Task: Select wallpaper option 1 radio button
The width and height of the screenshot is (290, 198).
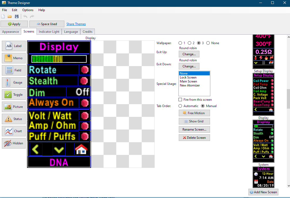Action: [180, 43]
